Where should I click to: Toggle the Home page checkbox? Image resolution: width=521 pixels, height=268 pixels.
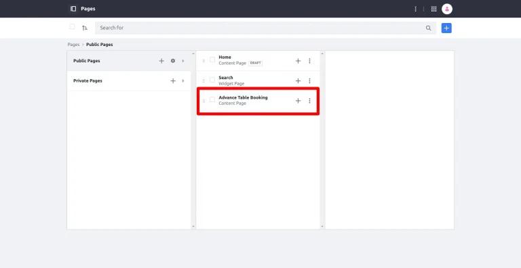pyautogui.click(x=212, y=60)
